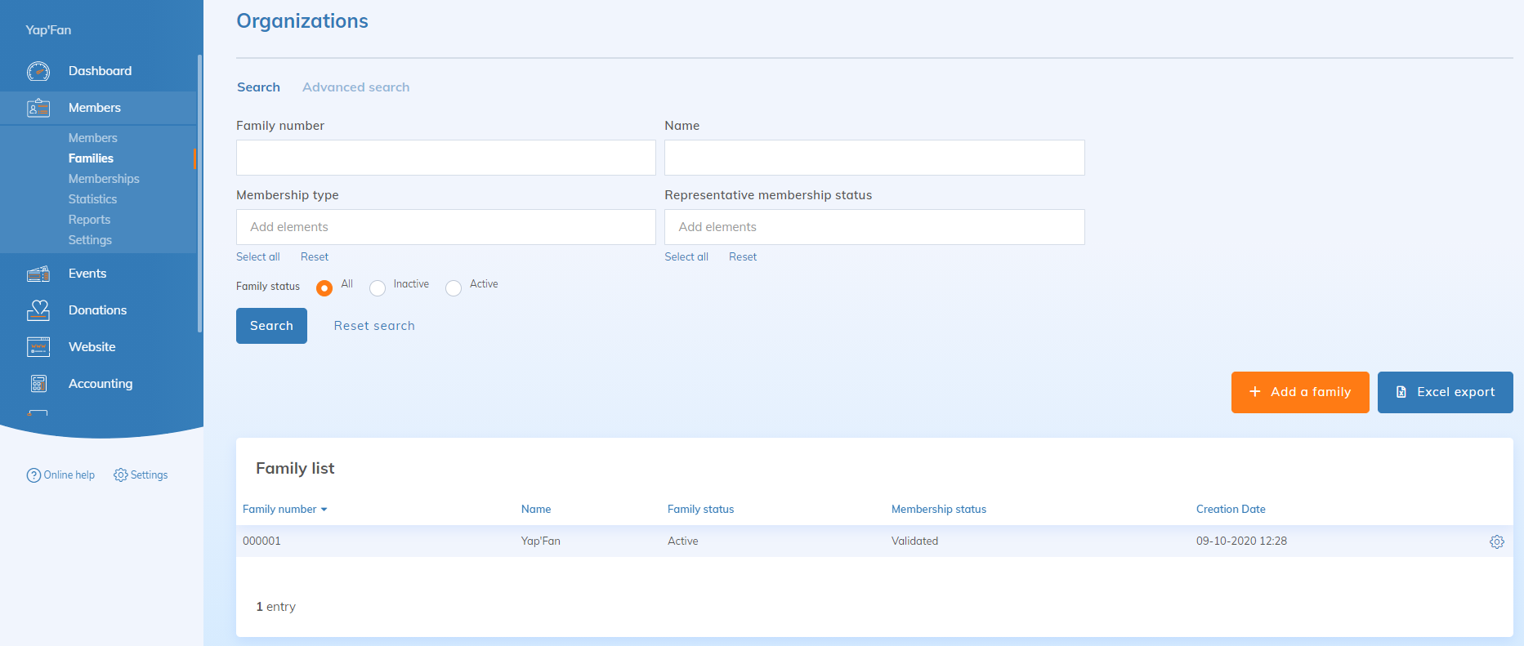Select the All family status radio
The height and width of the screenshot is (646, 1524).
point(324,287)
